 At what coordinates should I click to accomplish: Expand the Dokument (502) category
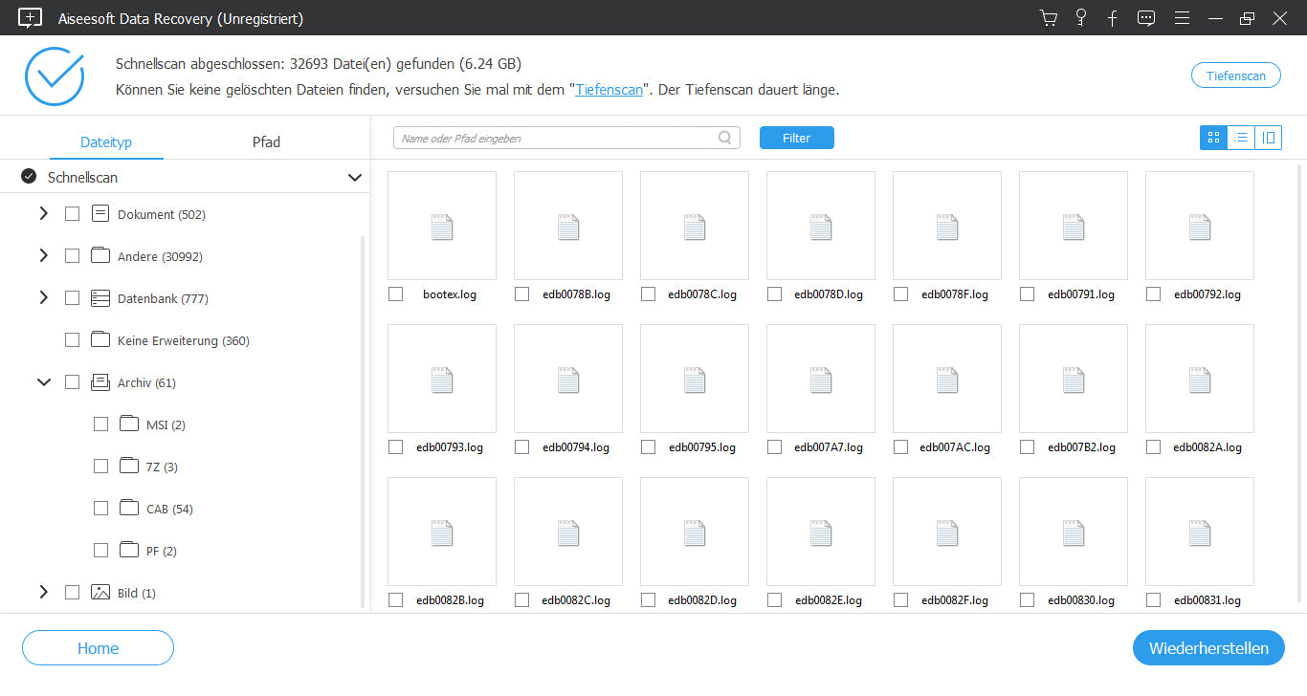[43, 213]
